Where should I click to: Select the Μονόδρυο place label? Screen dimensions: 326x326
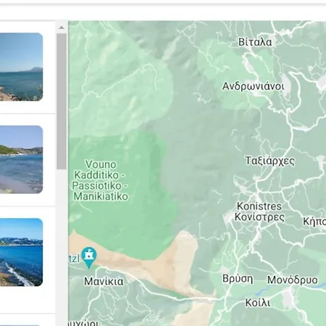(293, 280)
